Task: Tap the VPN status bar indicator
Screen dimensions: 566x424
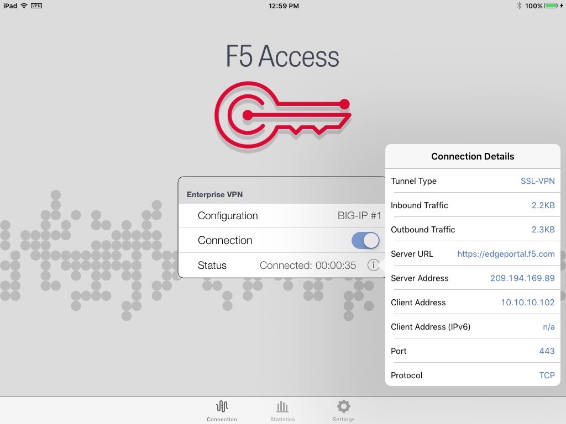Action: click(x=36, y=6)
